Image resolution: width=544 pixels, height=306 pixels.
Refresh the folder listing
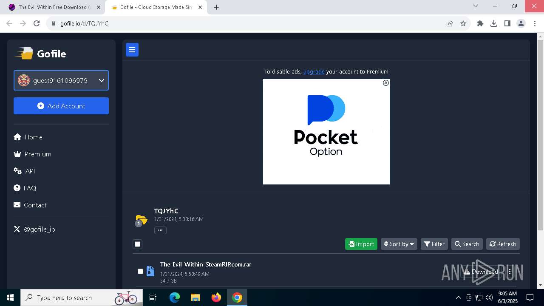click(503, 244)
